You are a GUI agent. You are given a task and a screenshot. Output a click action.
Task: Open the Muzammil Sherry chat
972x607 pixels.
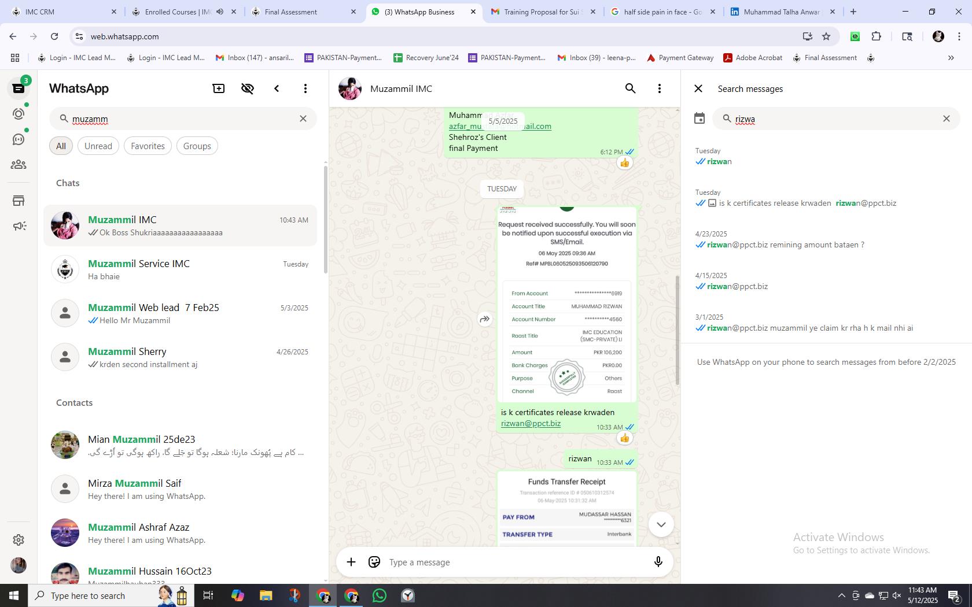(x=180, y=357)
